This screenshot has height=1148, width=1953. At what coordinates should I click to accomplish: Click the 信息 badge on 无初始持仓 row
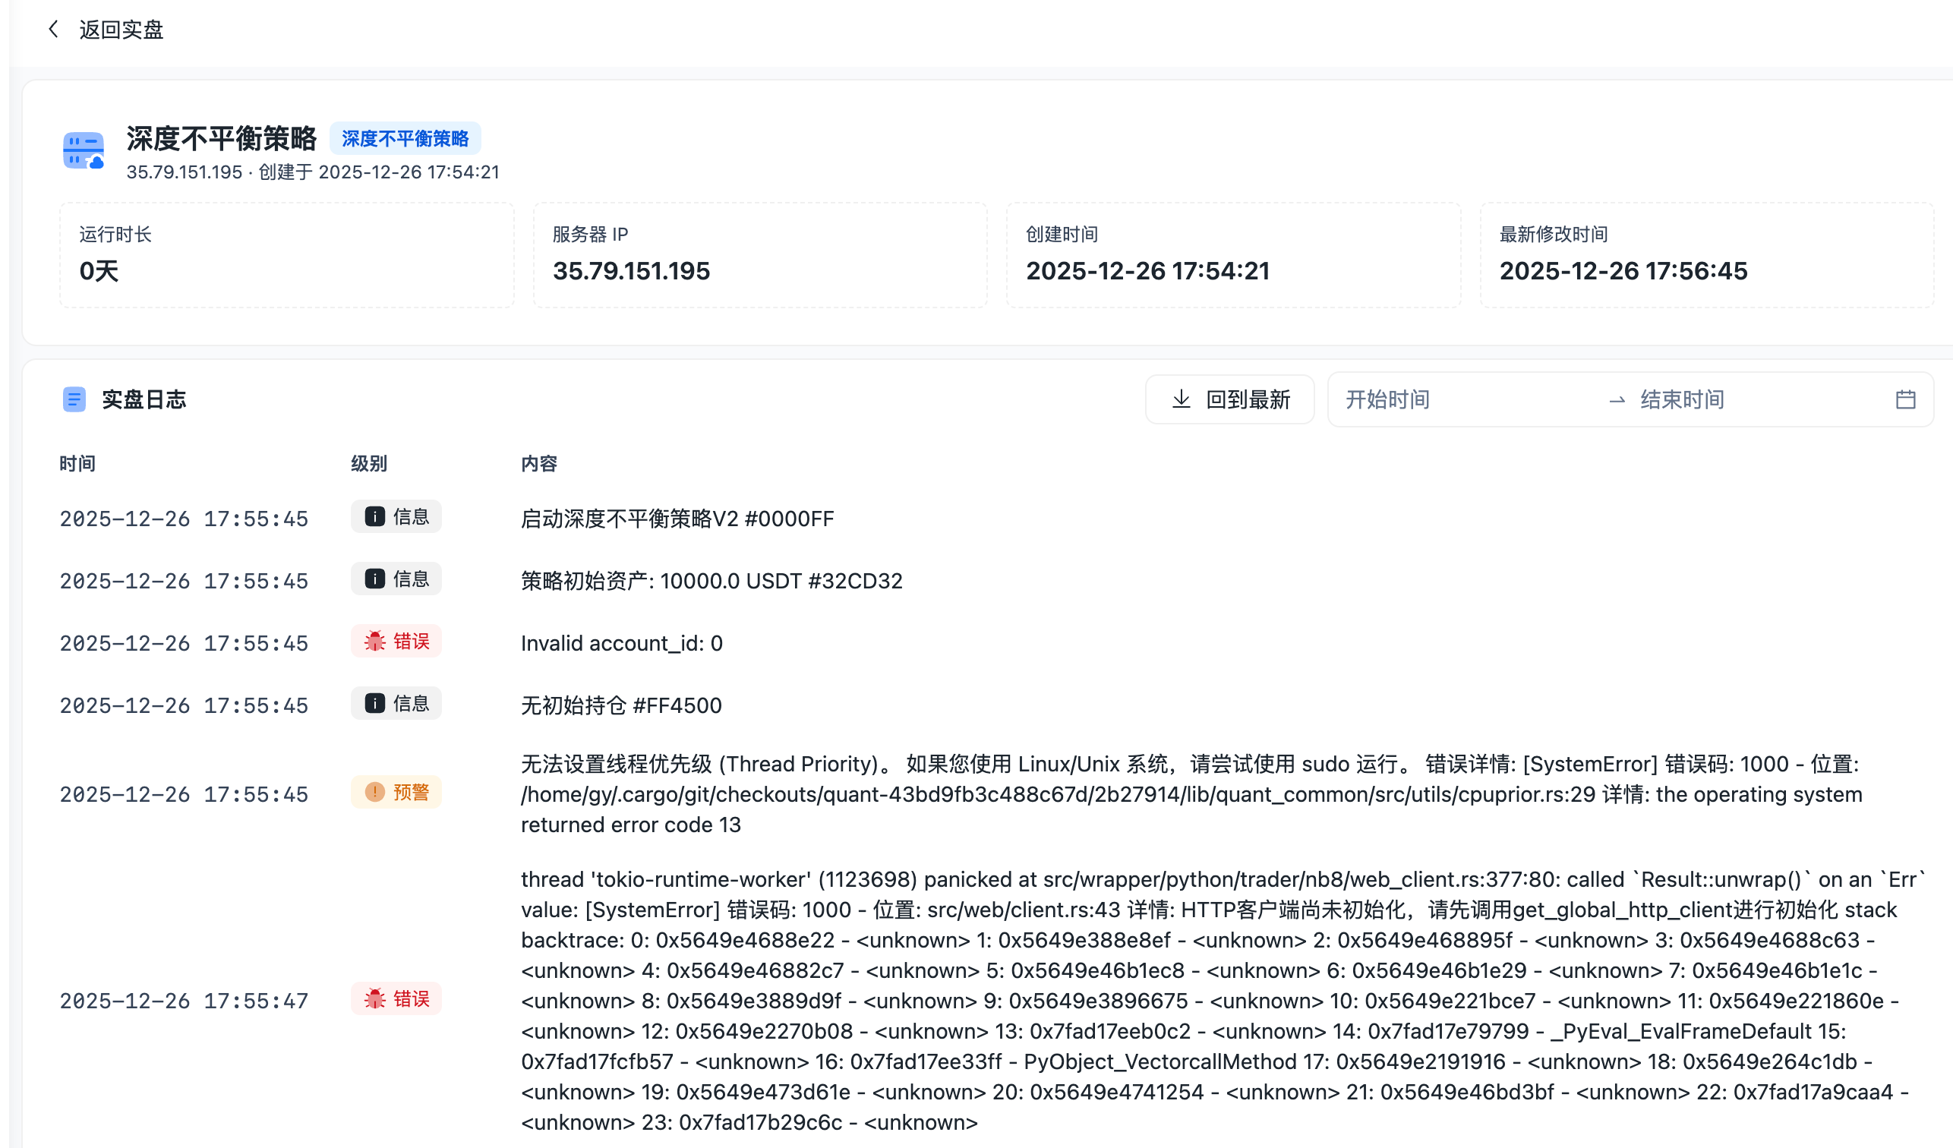coord(396,704)
